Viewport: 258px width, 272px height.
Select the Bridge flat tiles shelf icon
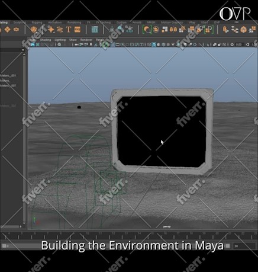tap(235, 30)
